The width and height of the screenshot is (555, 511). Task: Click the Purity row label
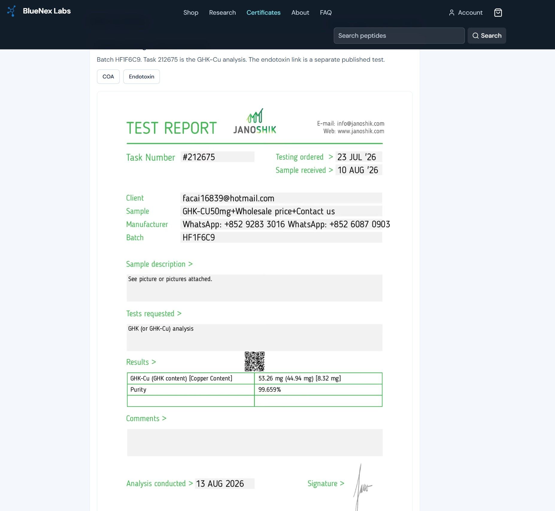(x=138, y=389)
